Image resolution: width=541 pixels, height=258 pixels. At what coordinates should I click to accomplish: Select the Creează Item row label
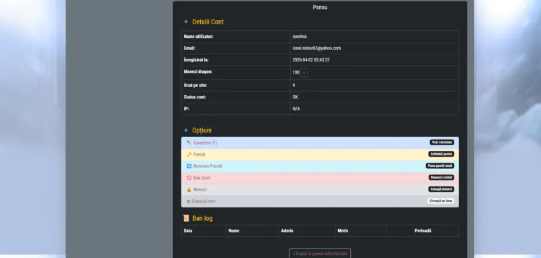(204, 201)
